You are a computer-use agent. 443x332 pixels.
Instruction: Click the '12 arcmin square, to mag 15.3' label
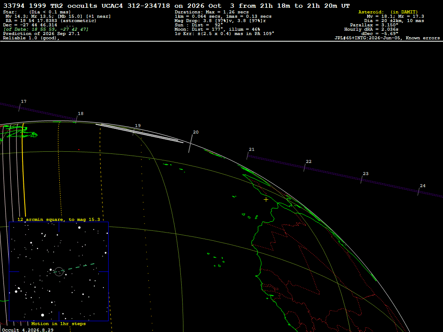58,219
